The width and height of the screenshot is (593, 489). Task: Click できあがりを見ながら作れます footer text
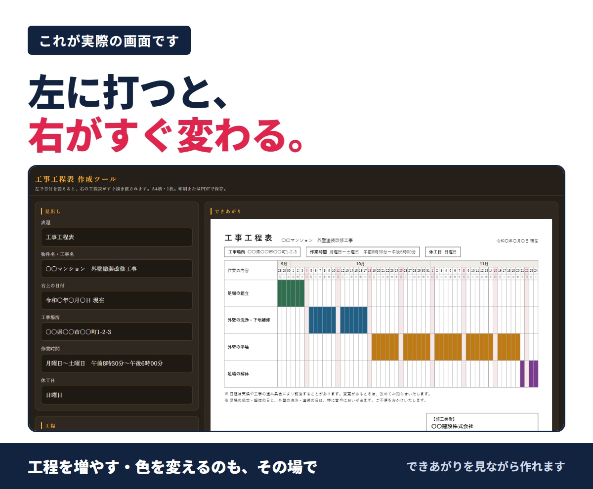click(x=485, y=466)
